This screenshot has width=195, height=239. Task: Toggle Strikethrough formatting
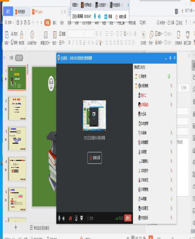click(80, 43)
